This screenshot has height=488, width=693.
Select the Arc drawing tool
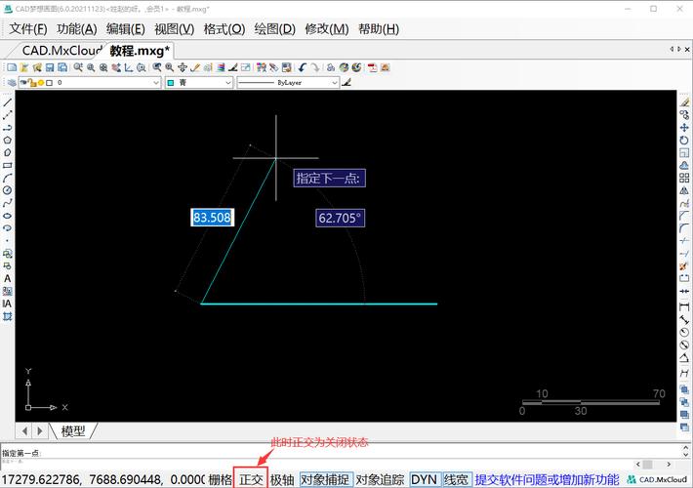(x=7, y=179)
